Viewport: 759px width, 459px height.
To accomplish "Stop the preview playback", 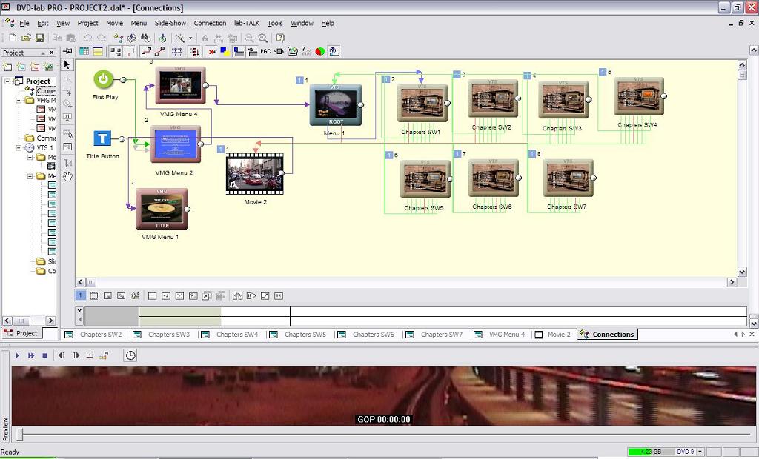I will point(44,355).
